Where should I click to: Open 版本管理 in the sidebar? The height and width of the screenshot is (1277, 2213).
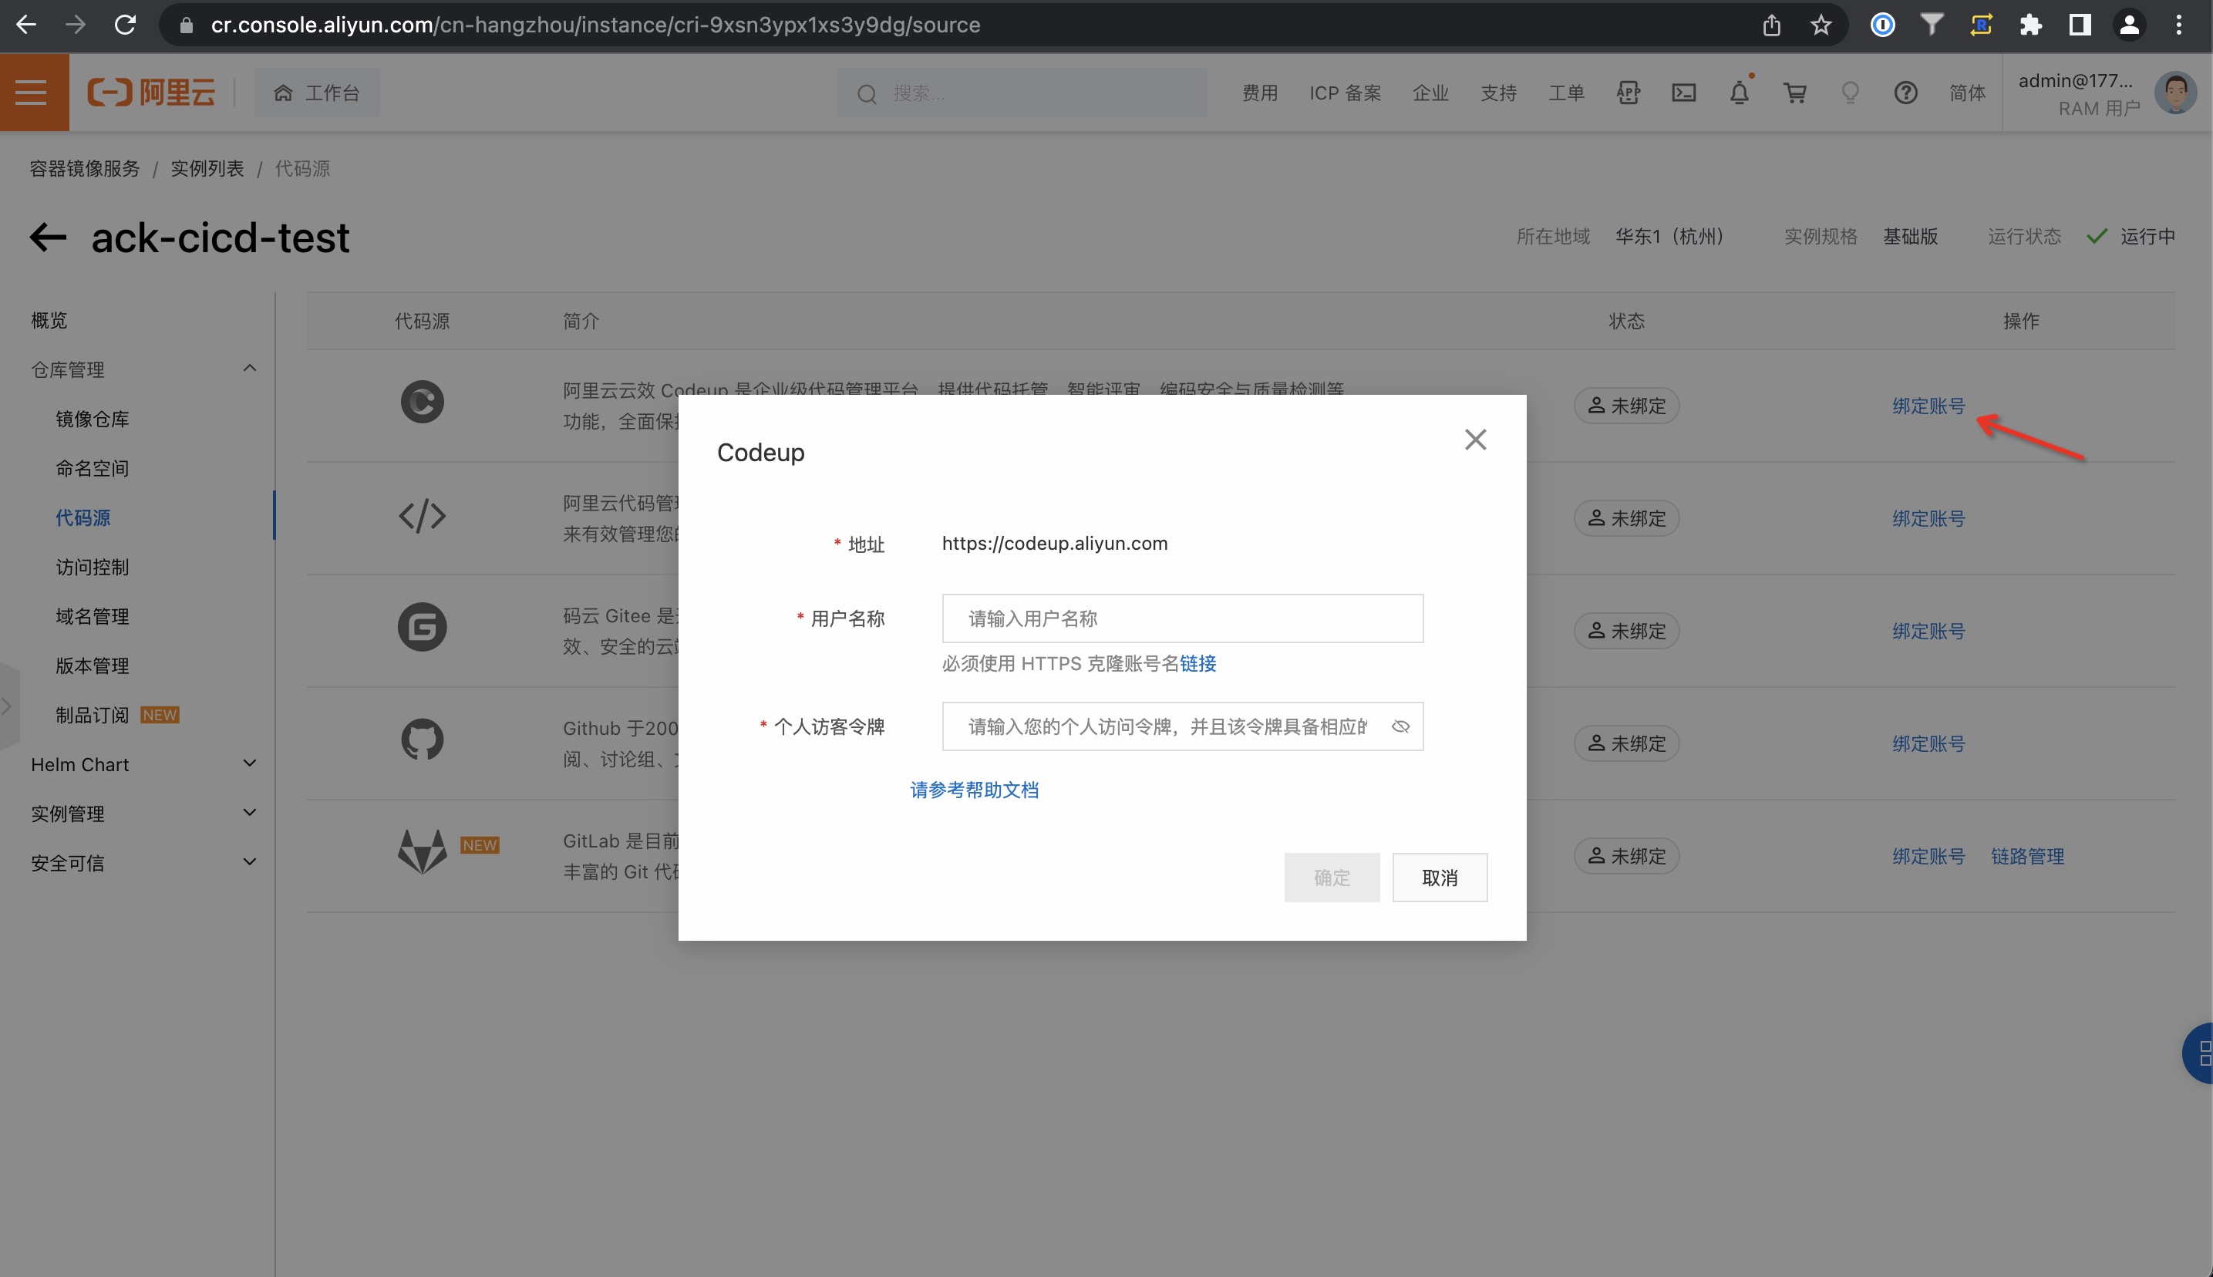92,665
